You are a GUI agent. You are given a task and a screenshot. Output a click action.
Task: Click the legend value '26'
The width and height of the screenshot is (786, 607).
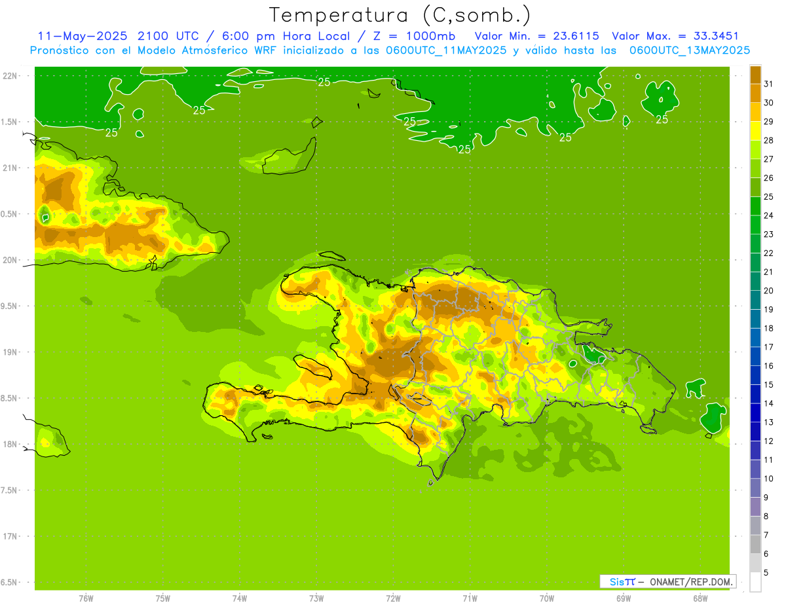click(x=769, y=178)
